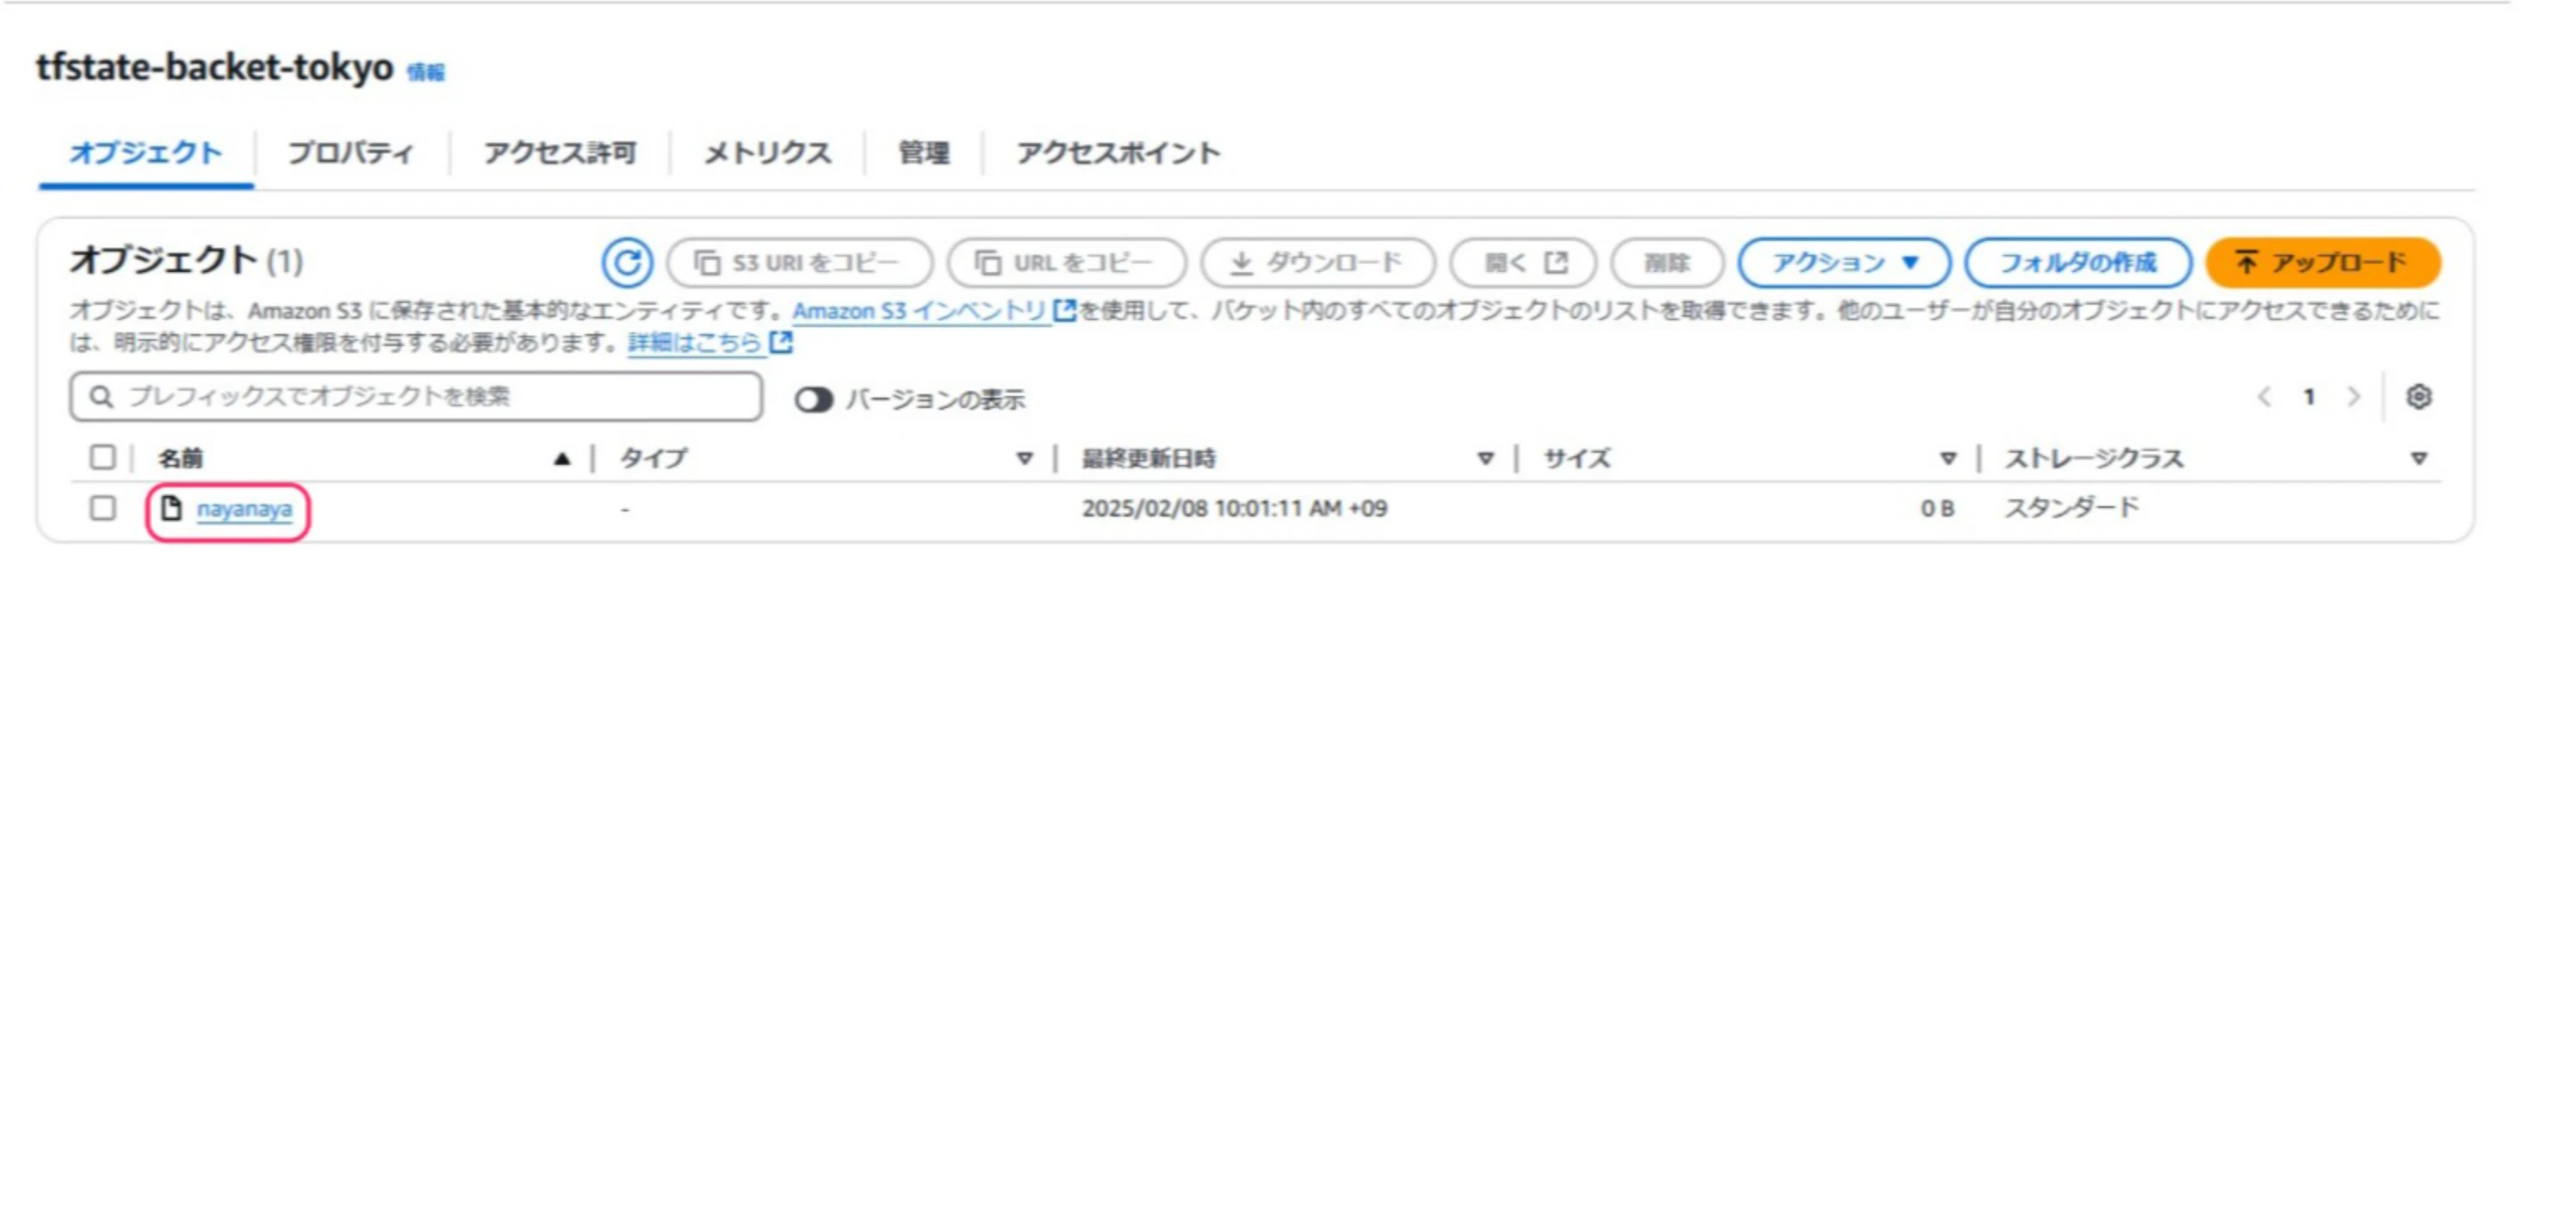Click the tfstate-backet-tokyo bucket title
This screenshot has height=1231, width=2576.
[x=215, y=68]
